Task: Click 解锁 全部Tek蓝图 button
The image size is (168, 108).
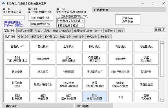Action: 95,96
